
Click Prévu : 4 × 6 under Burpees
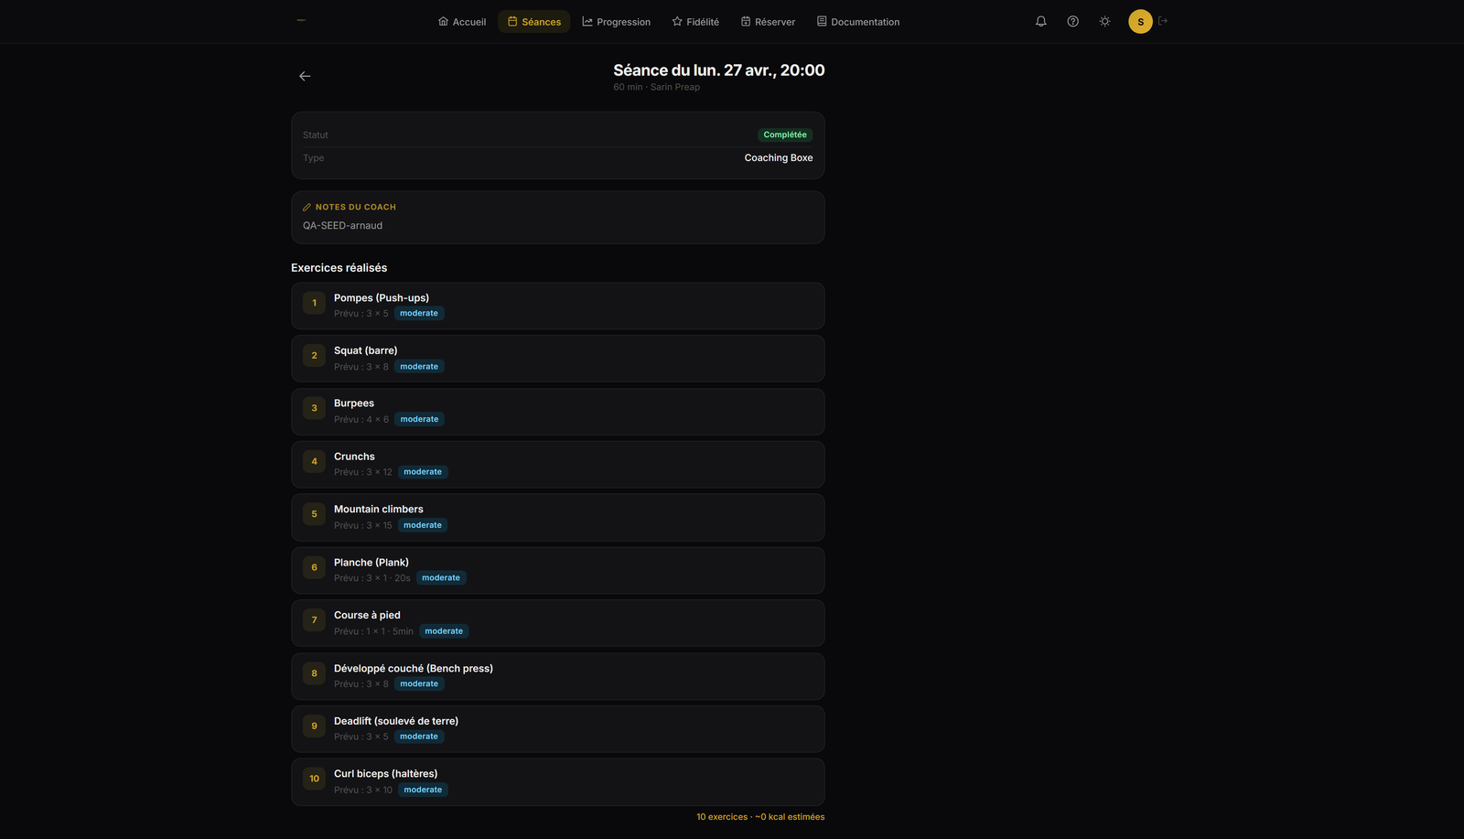361,419
